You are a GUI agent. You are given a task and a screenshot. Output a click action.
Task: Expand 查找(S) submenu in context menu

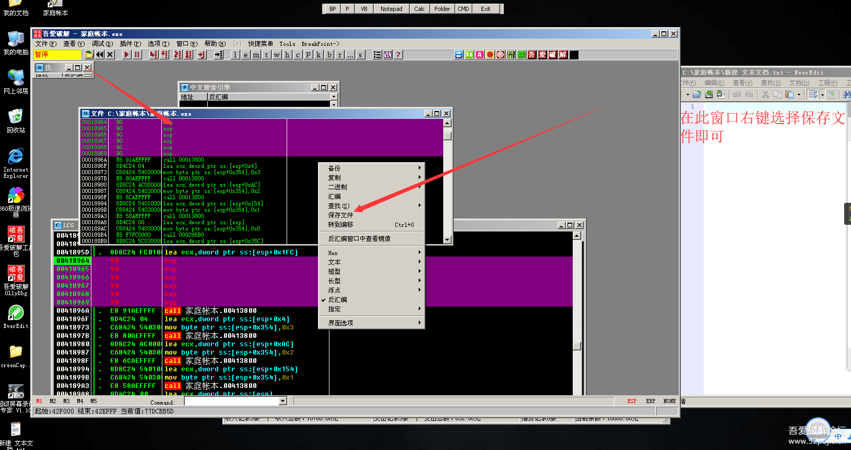click(372, 206)
